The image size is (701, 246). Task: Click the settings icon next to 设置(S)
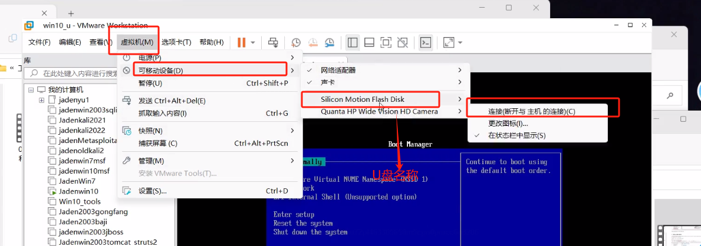(127, 191)
